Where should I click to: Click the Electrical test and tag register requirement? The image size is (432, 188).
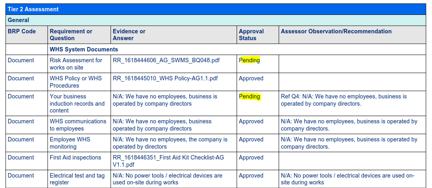coord(77,179)
